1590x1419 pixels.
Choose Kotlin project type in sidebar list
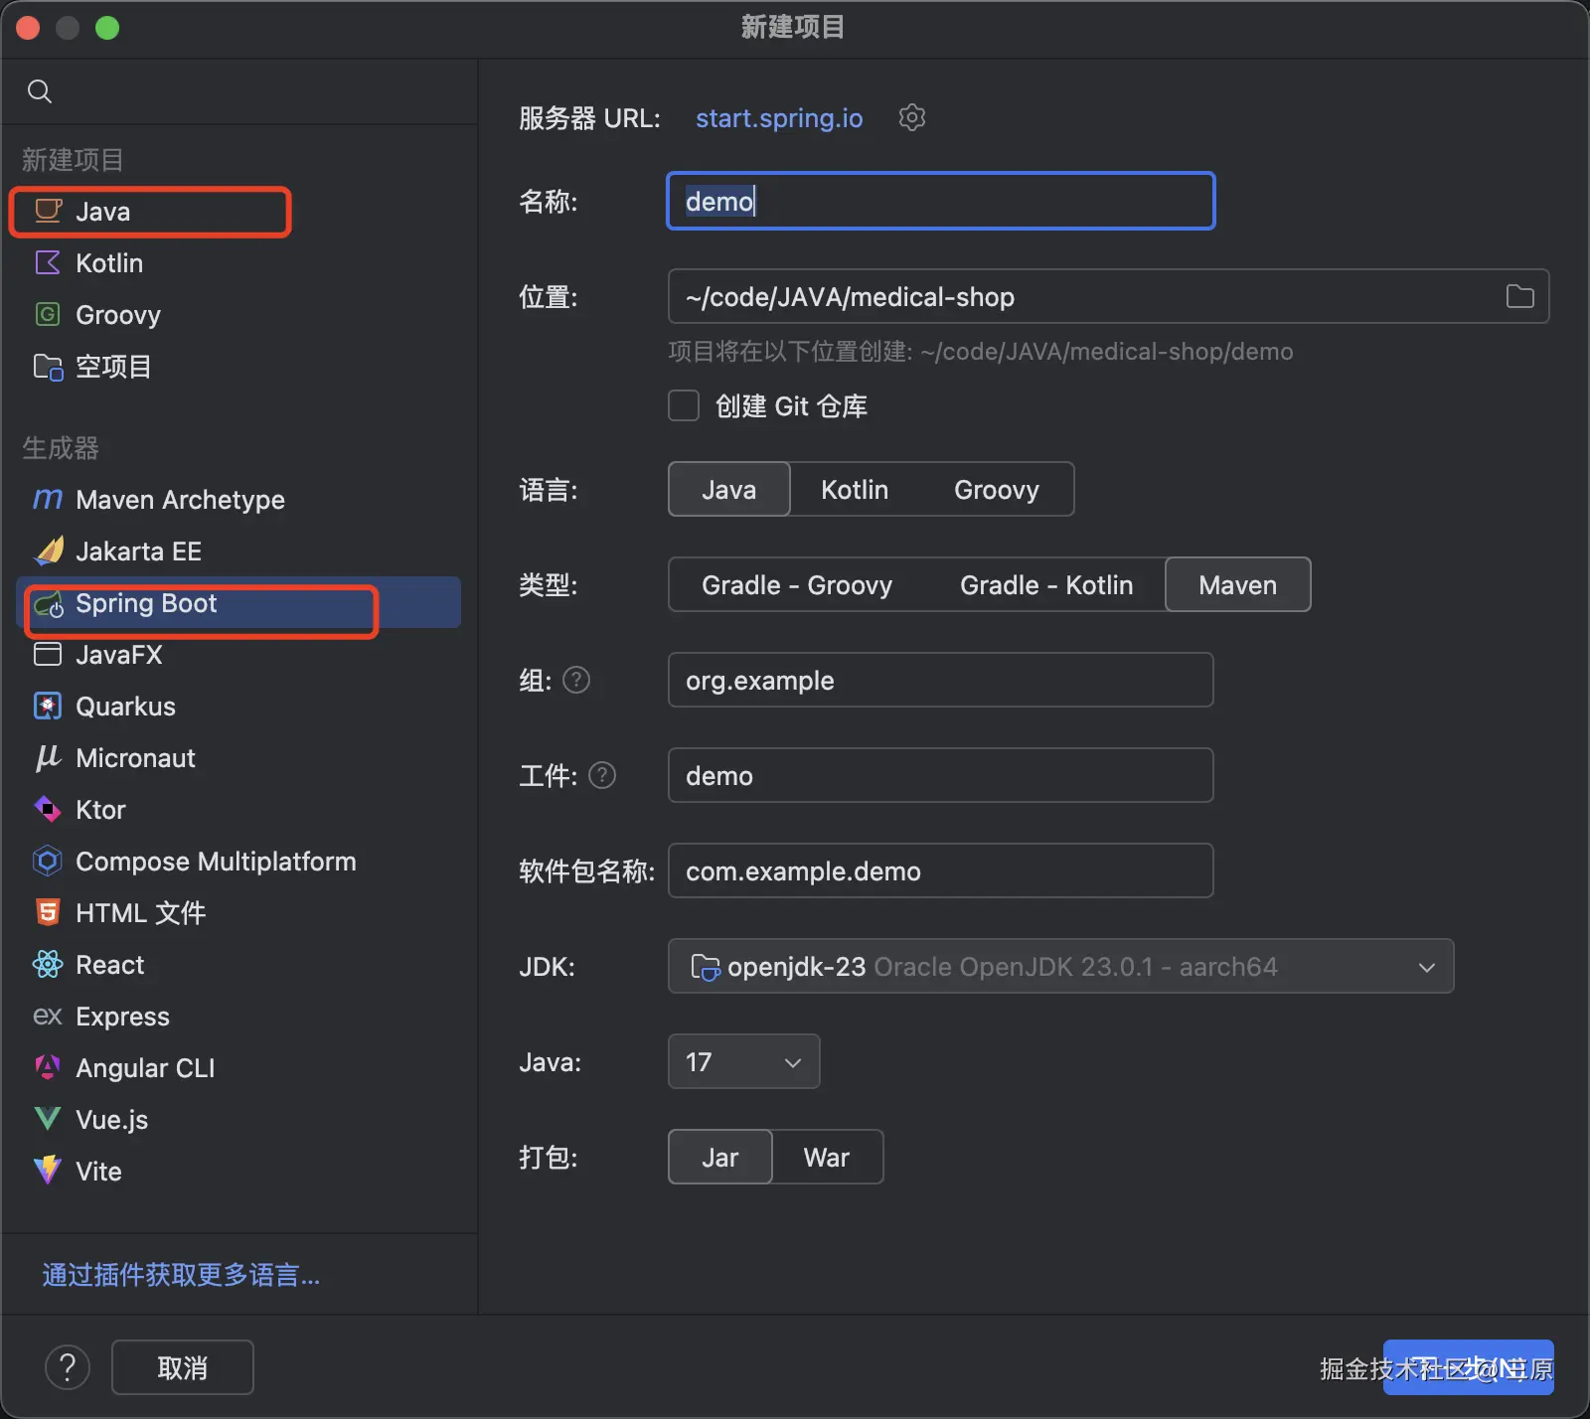[238, 263]
